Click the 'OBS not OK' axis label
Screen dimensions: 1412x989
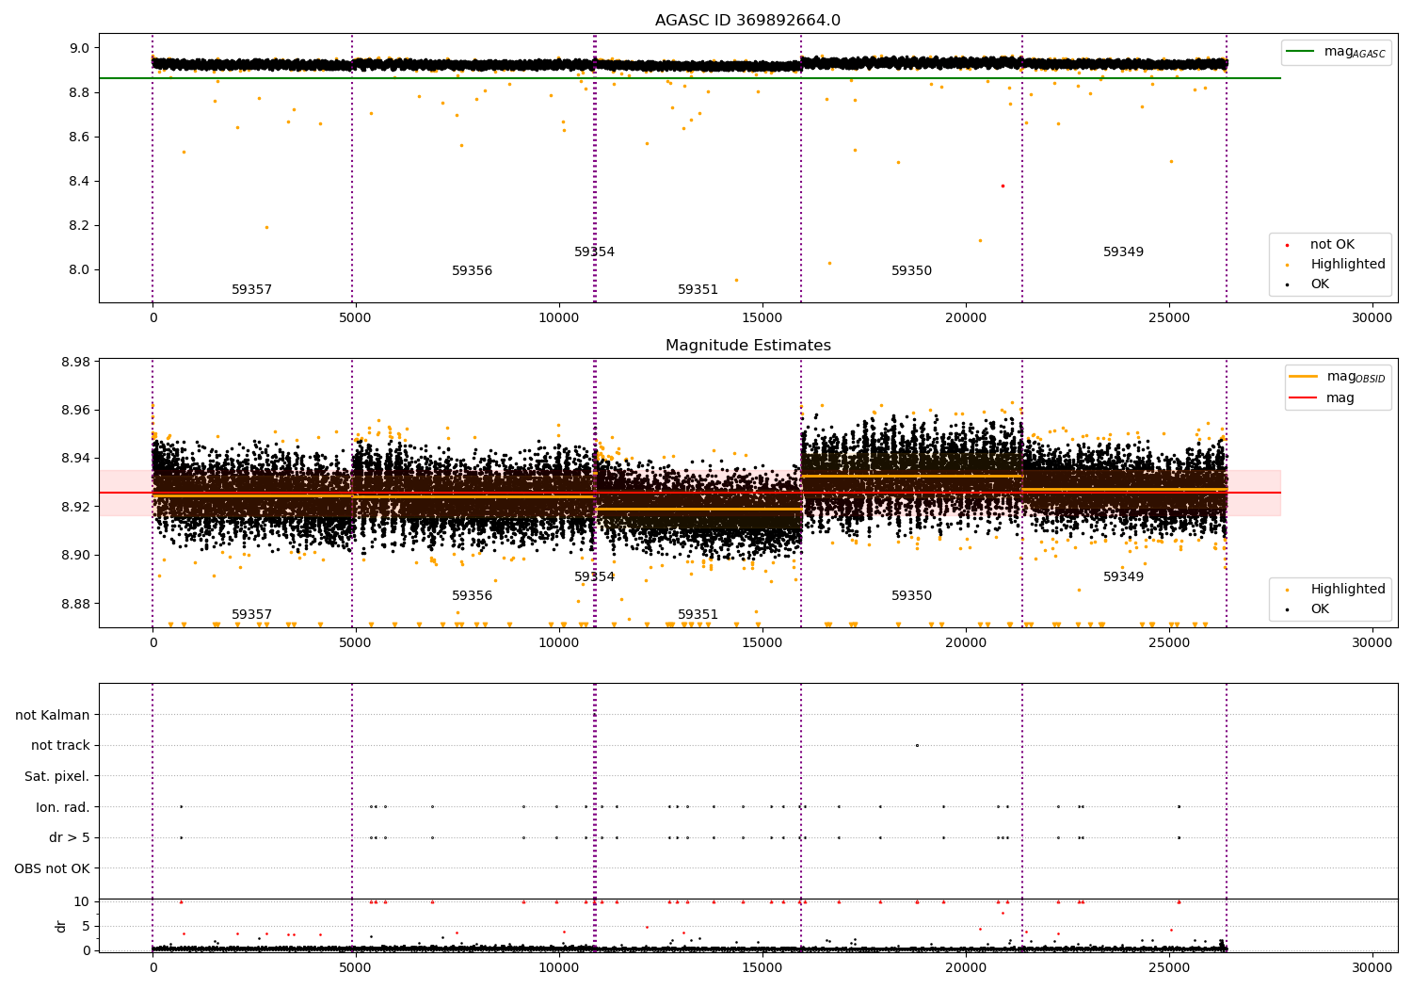pyautogui.click(x=52, y=868)
